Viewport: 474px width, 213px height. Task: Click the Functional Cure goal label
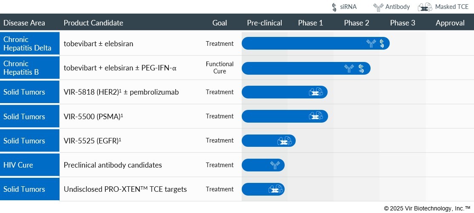point(220,68)
